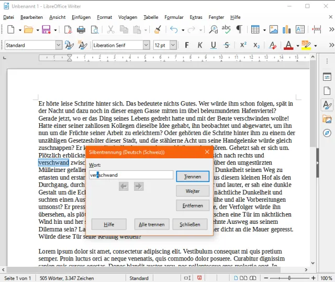Open the Format menu
335x282 pixels.
tap(104, 17)
